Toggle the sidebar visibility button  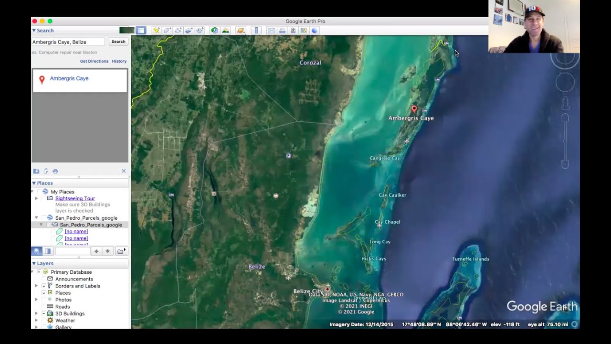[x=141, y=31]
